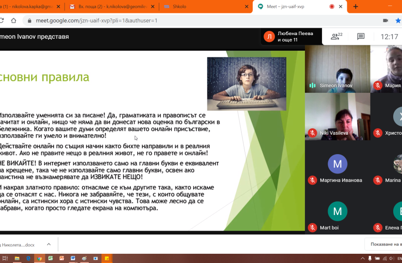Open File Explorer from taskbar

(17, 258)
